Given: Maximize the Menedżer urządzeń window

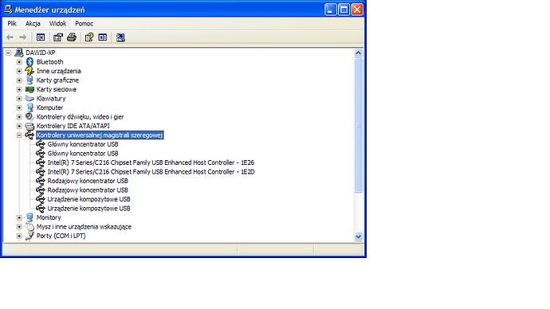Looking at the screenshot, I should (x=344, y=10).
